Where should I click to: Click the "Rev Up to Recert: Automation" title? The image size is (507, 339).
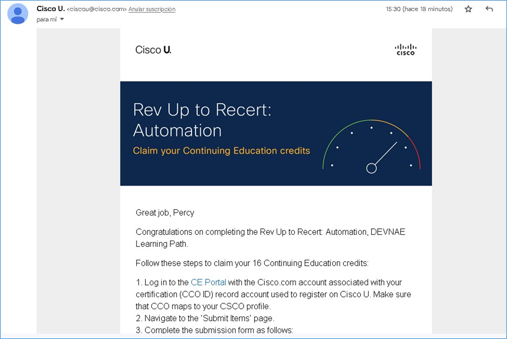tap(202, 120)
